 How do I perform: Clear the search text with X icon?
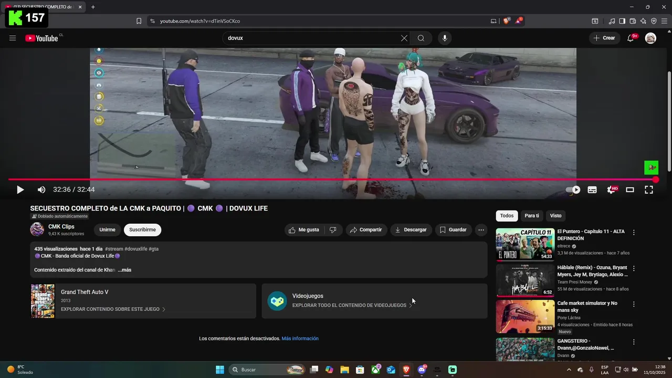point(404,38)
